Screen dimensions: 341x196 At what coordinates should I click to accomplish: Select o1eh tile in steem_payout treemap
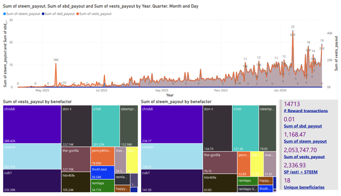click(246, 128)
